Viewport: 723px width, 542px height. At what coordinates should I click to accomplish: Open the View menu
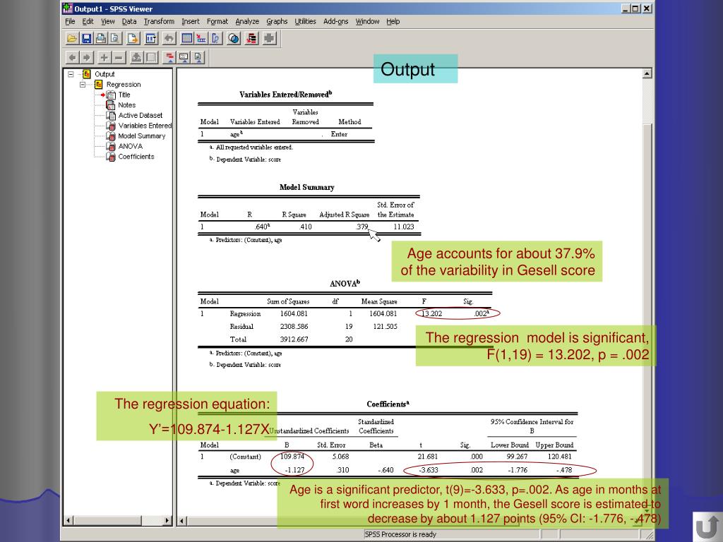108,21
